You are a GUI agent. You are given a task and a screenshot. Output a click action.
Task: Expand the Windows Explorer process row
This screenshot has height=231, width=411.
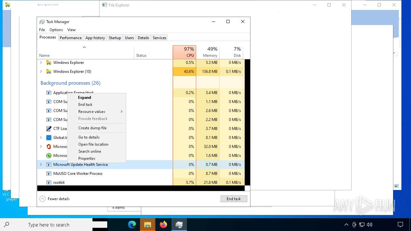click(41, 63)
